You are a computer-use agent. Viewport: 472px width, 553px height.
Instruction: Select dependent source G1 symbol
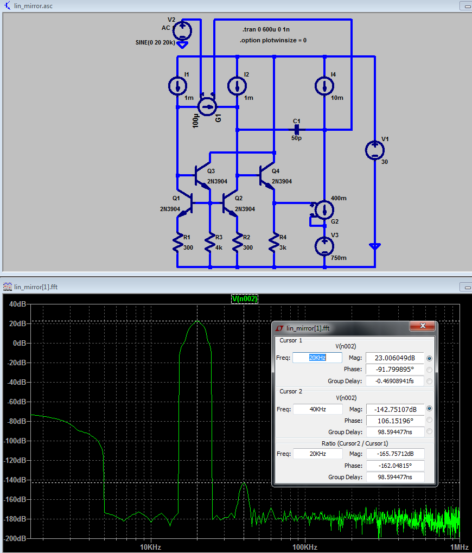click(x=207, y=106)
